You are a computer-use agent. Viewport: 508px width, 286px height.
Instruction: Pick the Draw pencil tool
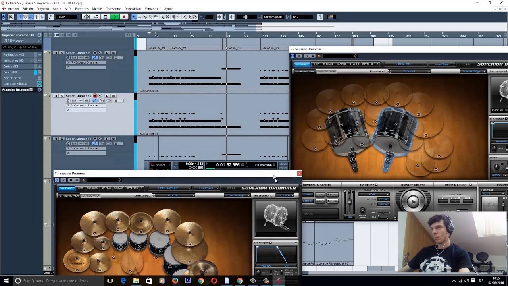179,17
